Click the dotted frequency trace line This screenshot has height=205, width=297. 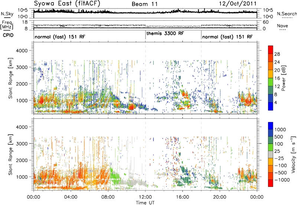pos(145,25)
